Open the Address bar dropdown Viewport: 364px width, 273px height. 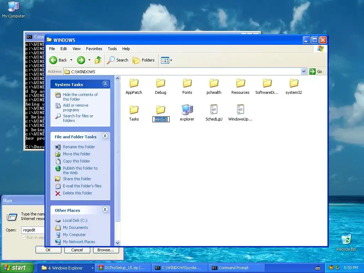pyautogui.click(x=304, y=71)
